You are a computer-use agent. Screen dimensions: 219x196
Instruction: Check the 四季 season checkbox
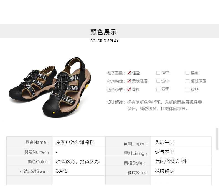click(158, 89)
